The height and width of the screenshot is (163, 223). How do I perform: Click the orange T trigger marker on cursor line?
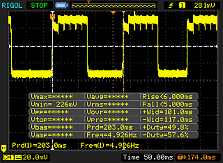pyautogui.click(x=52, y=16)
